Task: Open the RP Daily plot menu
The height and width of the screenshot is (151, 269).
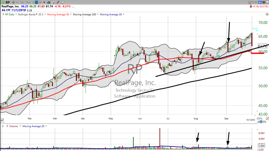Action: pyautogui.click(x=10, y=14)
